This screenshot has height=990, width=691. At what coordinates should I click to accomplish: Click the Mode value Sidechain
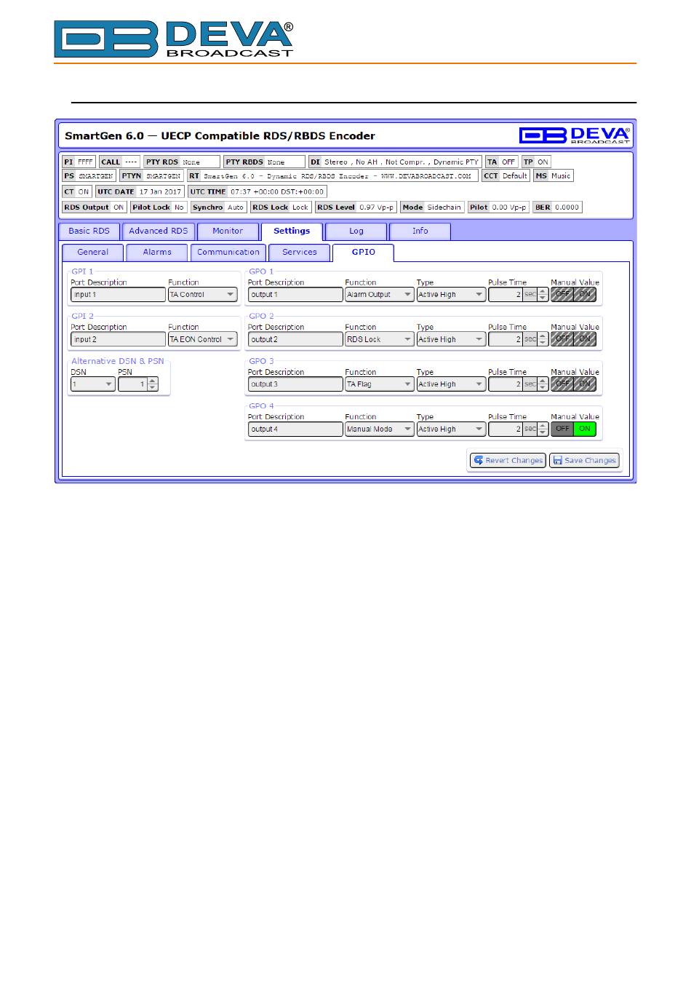tap(444, 207)
